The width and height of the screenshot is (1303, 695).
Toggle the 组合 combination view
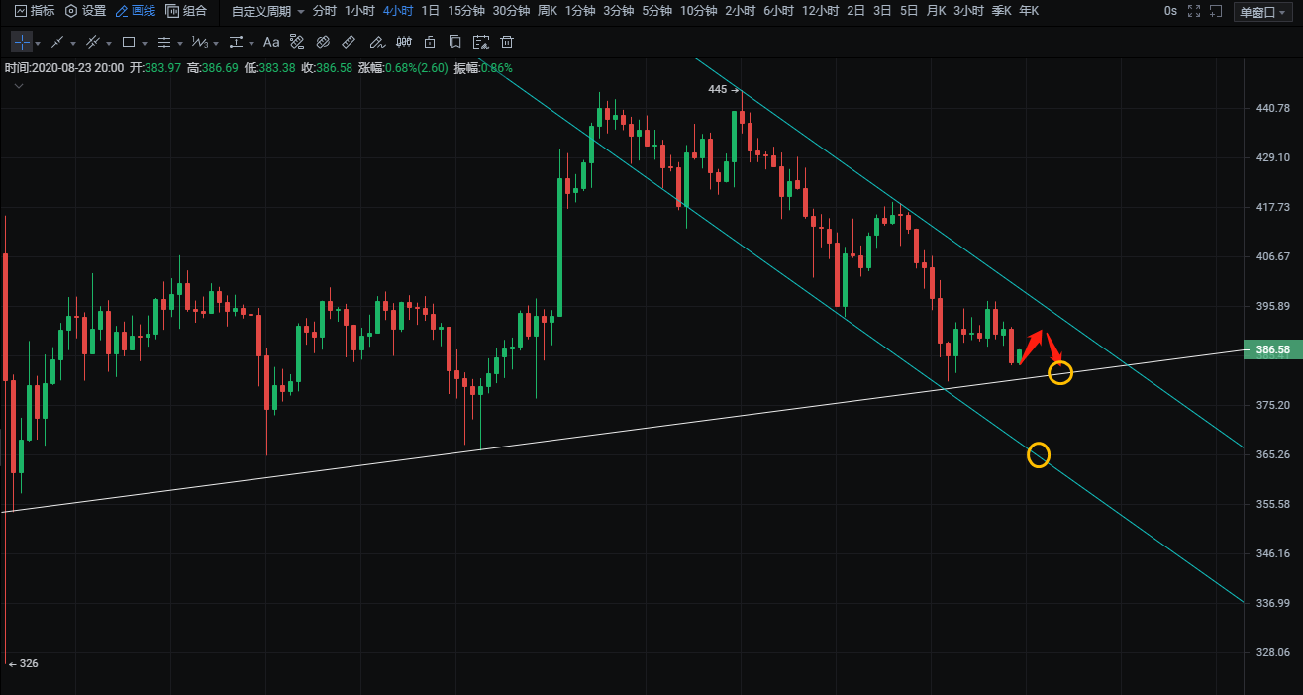point(186,11)
